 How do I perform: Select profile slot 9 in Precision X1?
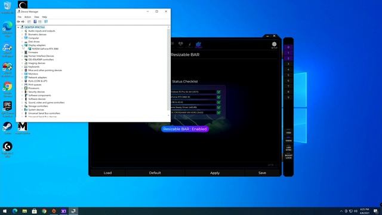(288, 97)
